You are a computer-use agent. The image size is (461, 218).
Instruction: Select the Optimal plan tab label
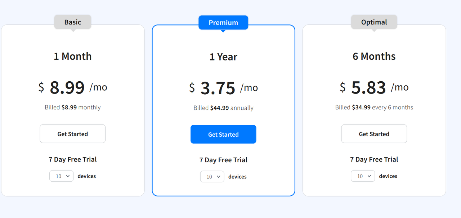374,22
